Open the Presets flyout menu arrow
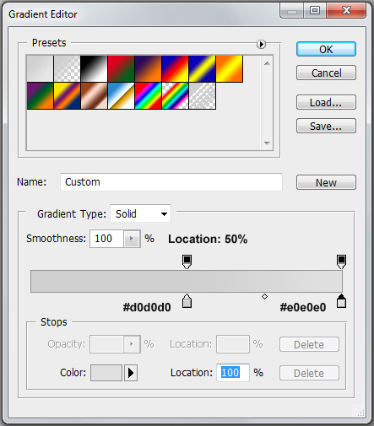374x426 pixels. tap(261, 44)
